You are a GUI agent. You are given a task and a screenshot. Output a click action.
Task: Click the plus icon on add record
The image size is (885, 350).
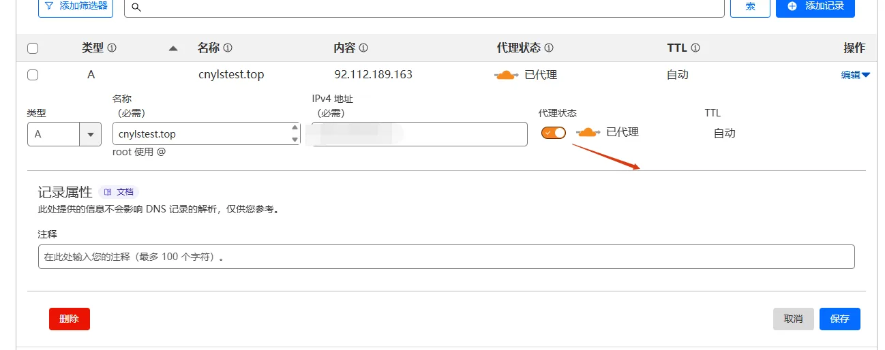tap(792, 5)
